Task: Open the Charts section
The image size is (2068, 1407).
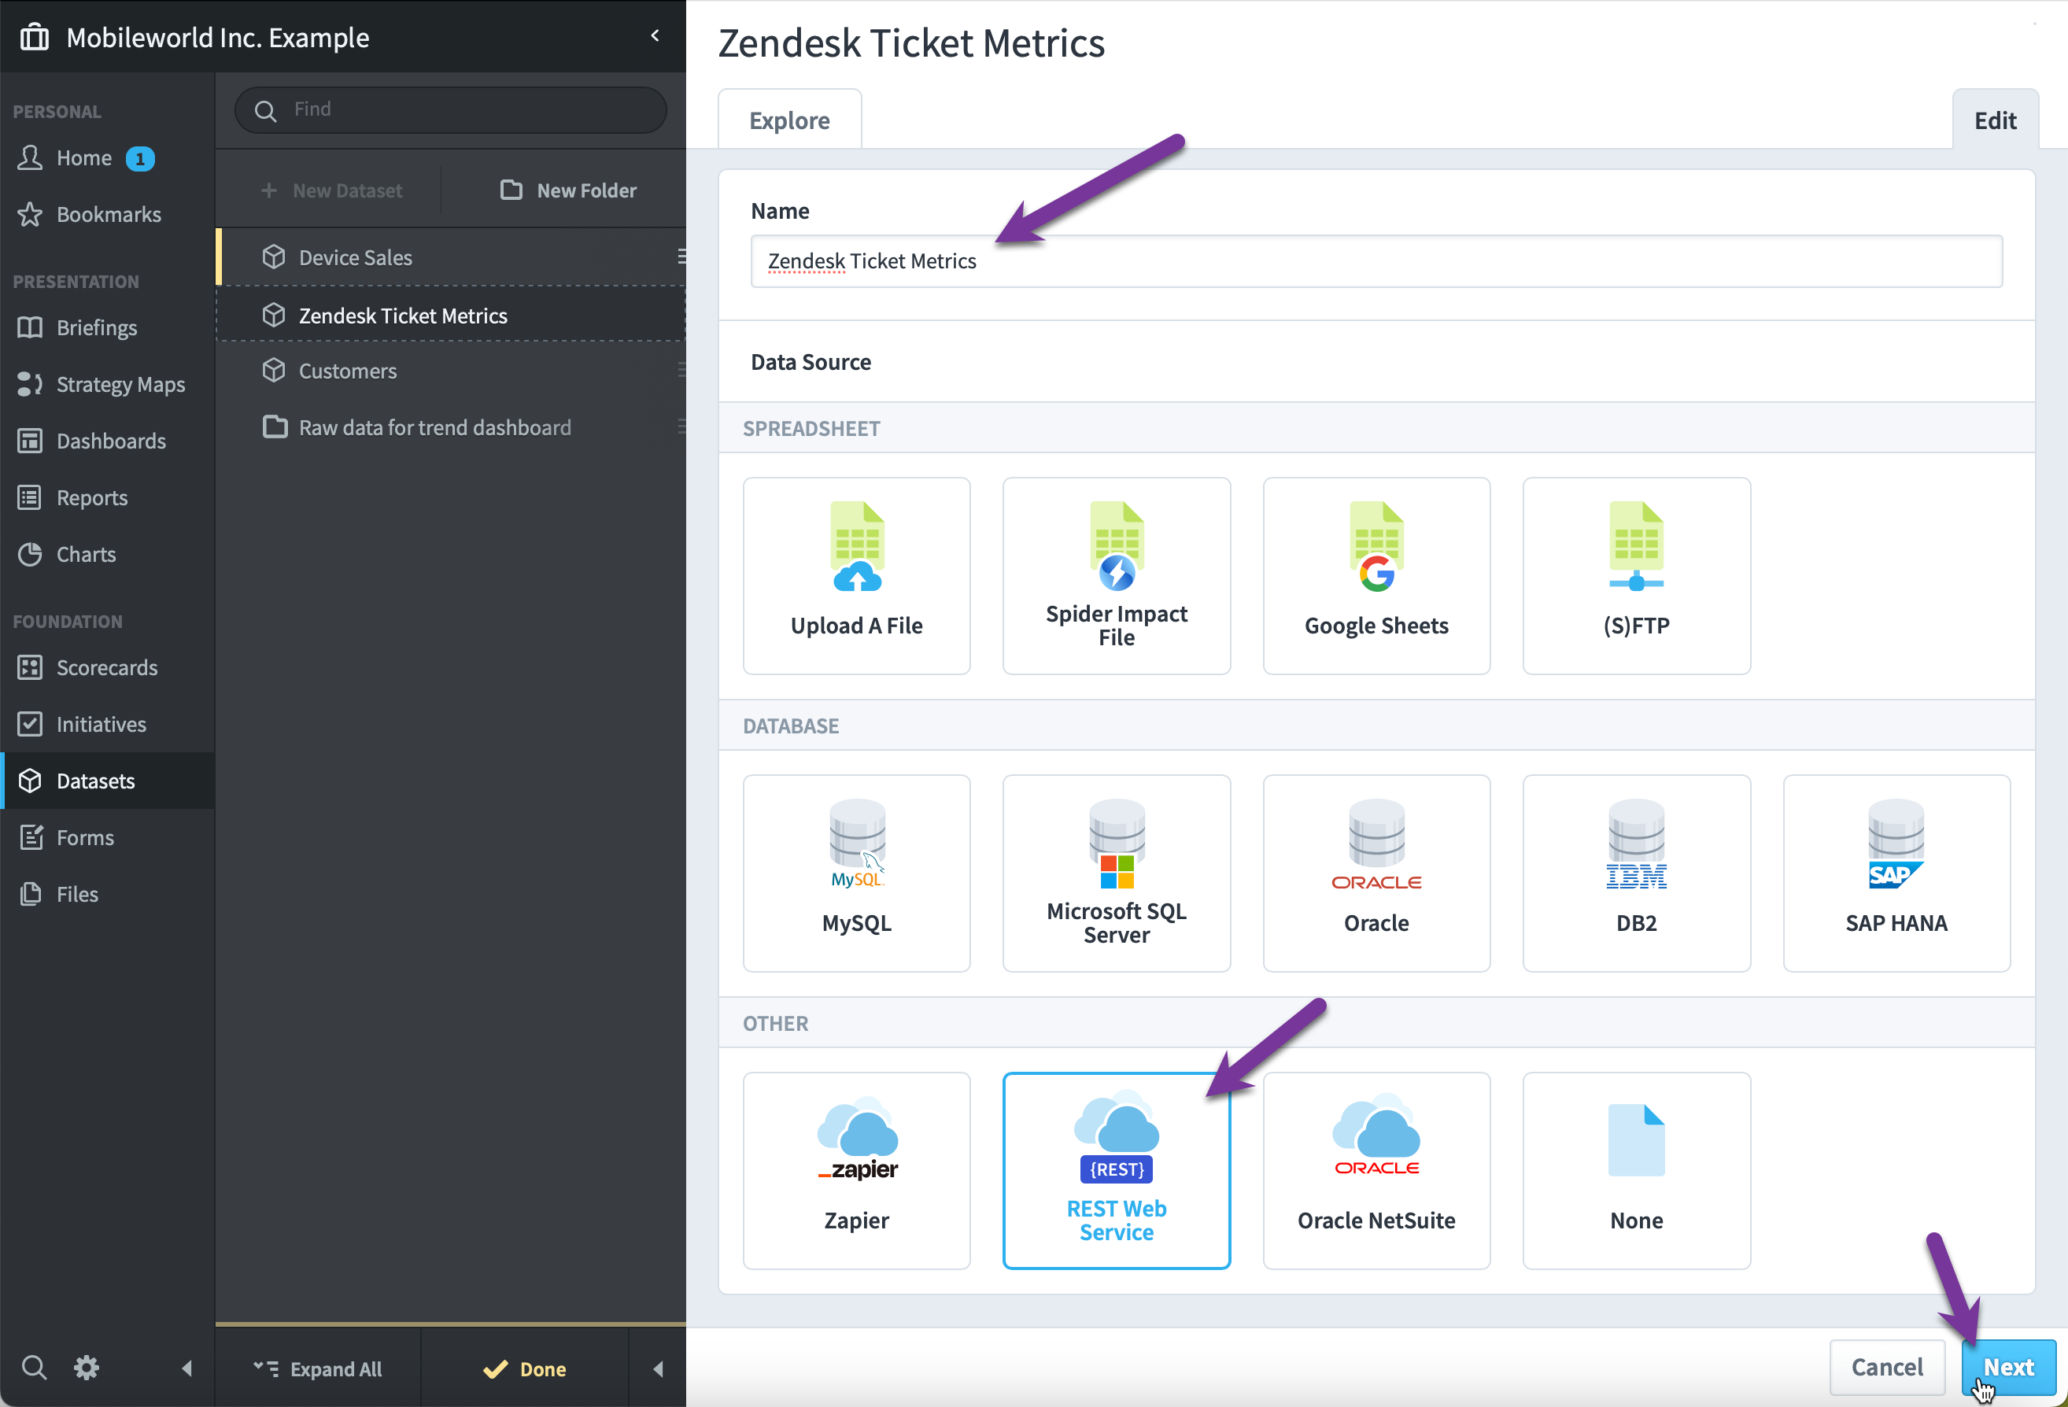Action: [107, 555]
